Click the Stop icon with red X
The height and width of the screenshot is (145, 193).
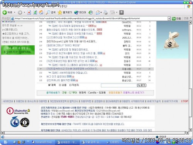(29, 12)
